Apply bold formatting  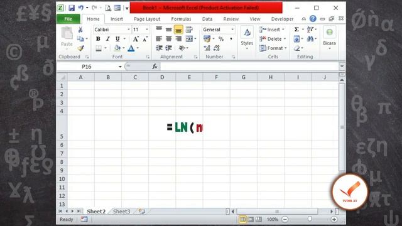[x=98, y=39]
